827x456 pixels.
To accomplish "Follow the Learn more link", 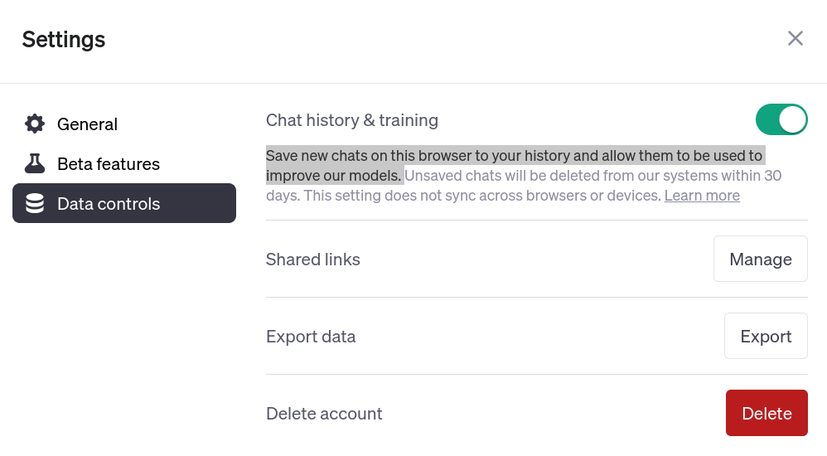I will [x=702, y=196].
